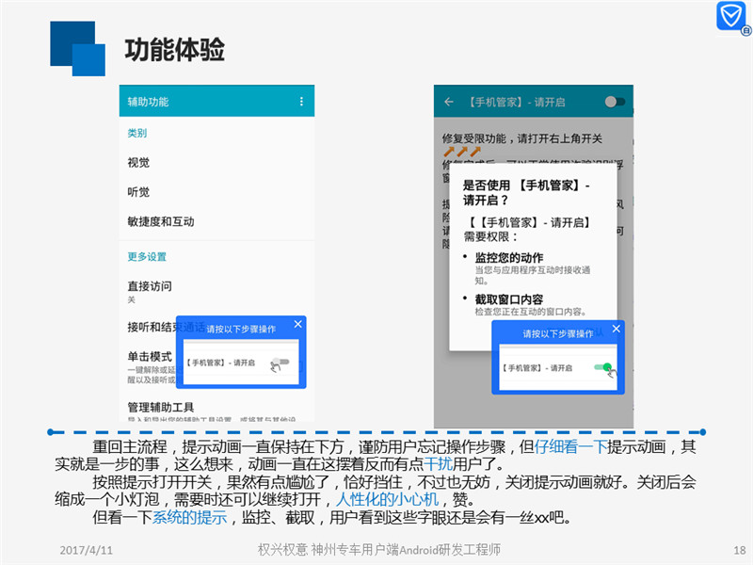Screen dimensions: 753x565
Task: Open 敏捷度和互动 settings
Action: coord(161,221)
